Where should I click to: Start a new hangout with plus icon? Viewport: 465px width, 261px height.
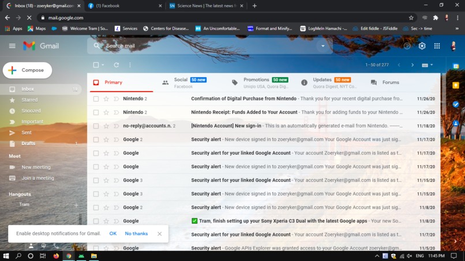point(76,205)
